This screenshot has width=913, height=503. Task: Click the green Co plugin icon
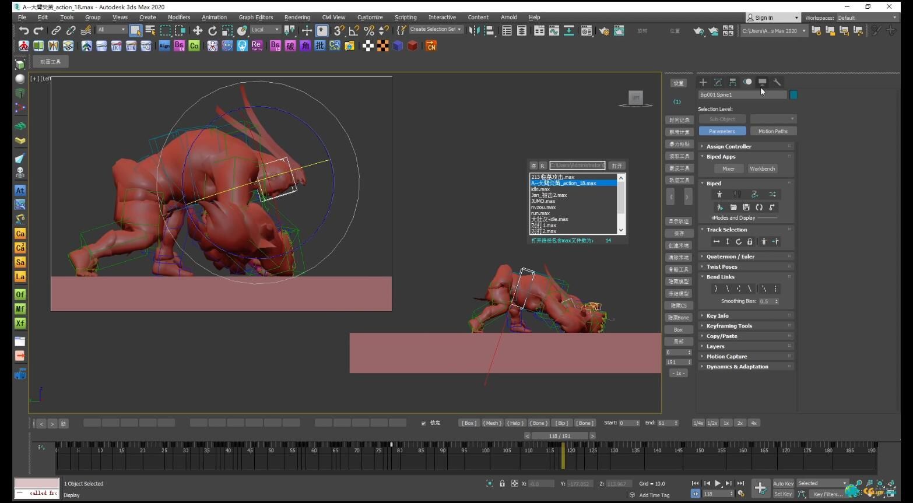194,45
